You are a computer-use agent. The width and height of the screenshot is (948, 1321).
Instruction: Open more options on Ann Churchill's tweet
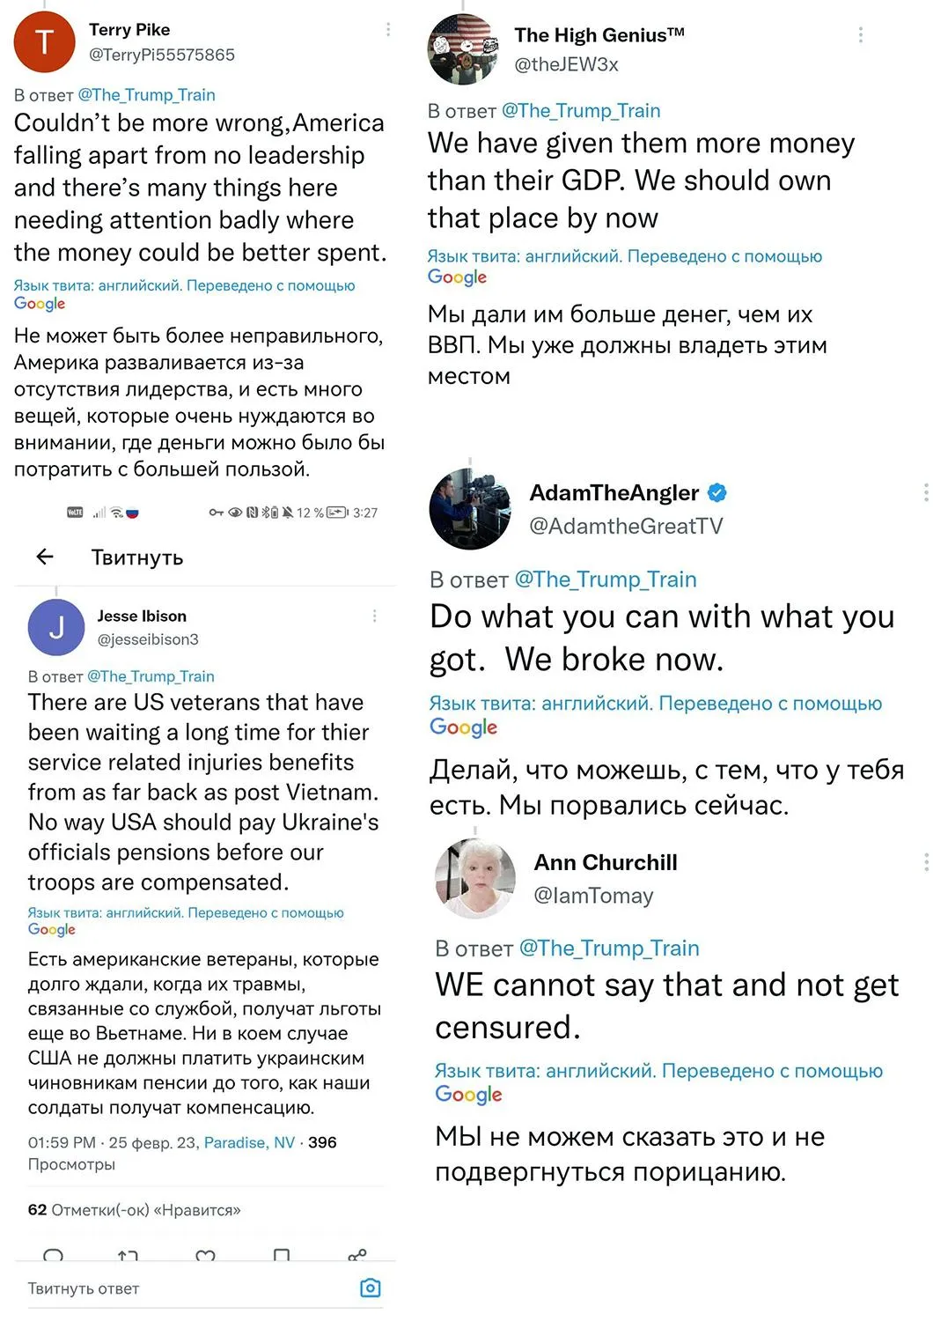click(926, 862)
